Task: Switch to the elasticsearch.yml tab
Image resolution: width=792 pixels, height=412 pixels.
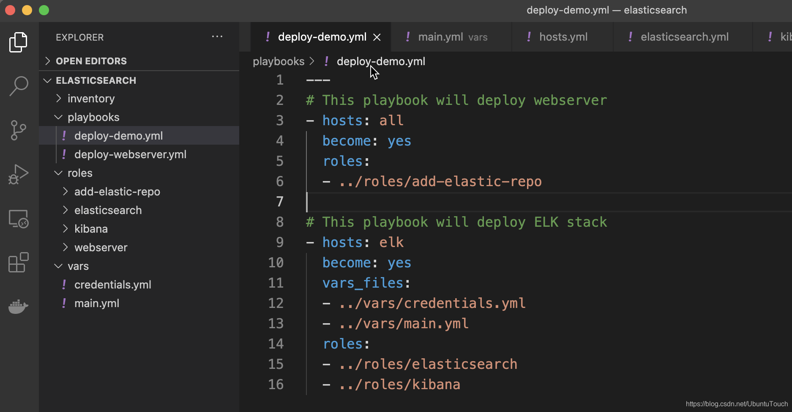Action: pos(683,37)
